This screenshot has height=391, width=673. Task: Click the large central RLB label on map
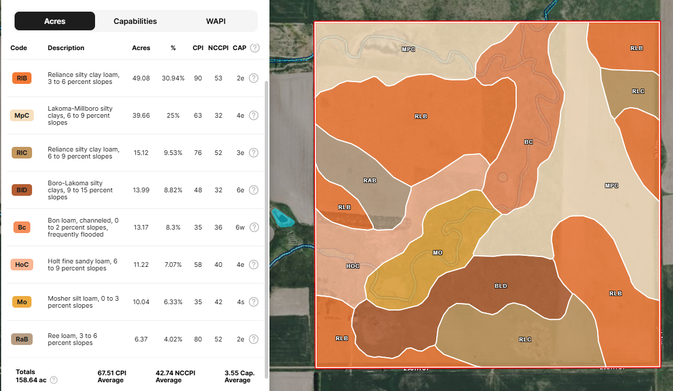click(x=421, y=116)
